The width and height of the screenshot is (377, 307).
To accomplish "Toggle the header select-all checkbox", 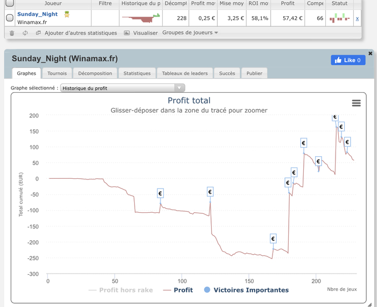I will coord(10,3).
